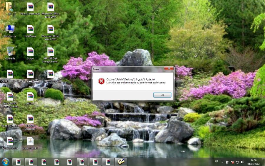Image resolution: width=265 pixels, height=166 pixels.
Task: Open the volume speaker tray icon
Action: pyautogui.click(x=242, y=162)
